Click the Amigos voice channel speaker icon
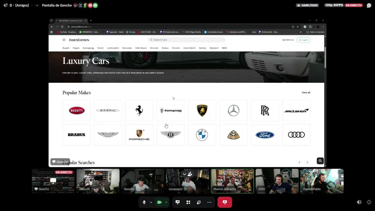 pyautogui.click(x=5, y=5)
